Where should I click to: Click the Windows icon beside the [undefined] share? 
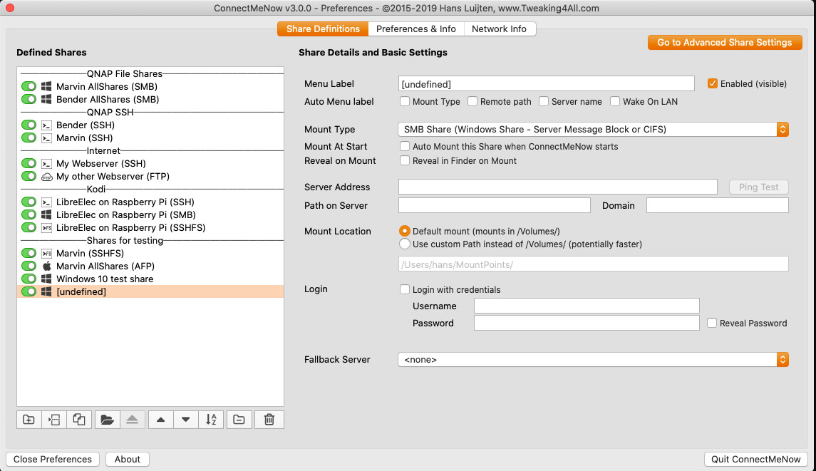click(x=46, y=291)
